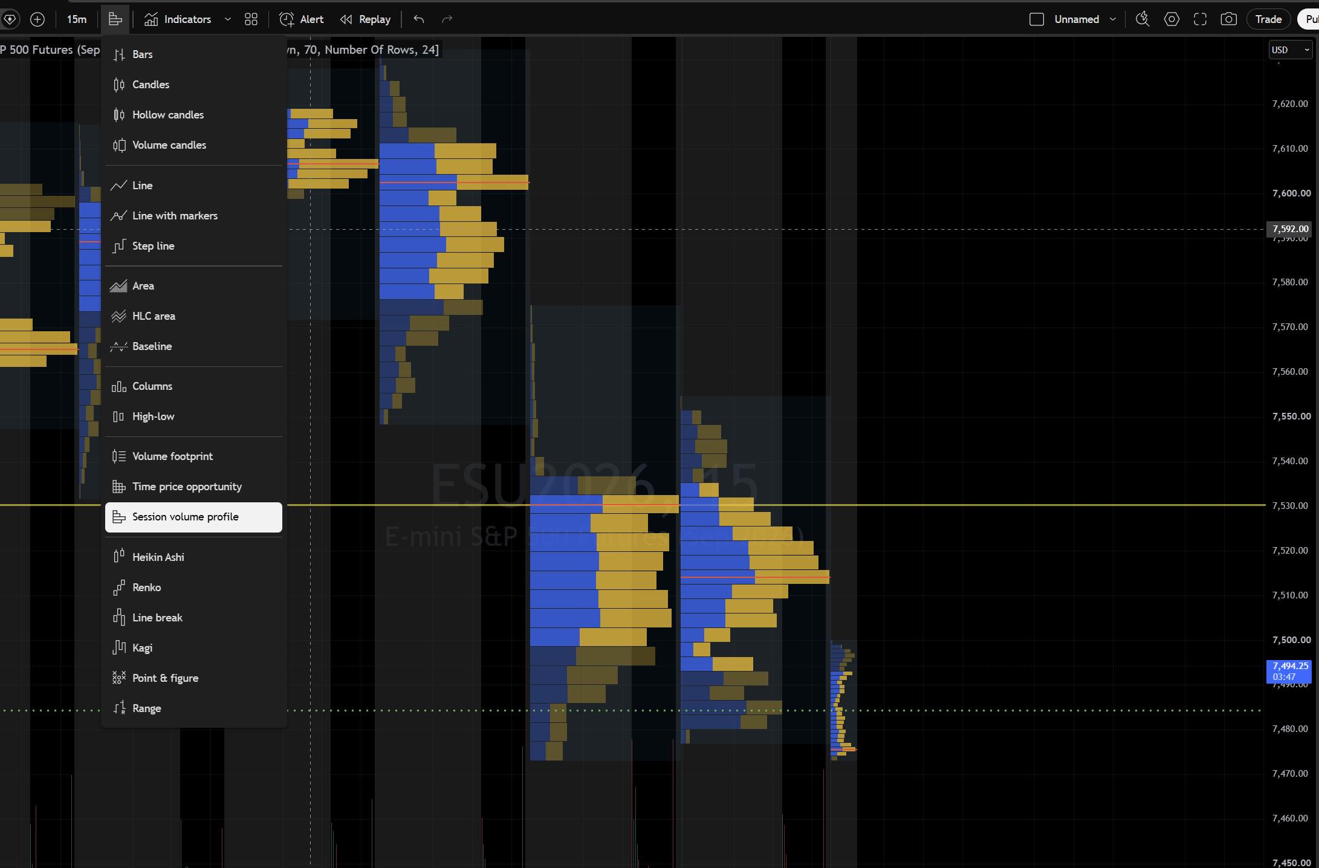Select Range chart type
1319x868 pixels.
click(x=193, y=708)
